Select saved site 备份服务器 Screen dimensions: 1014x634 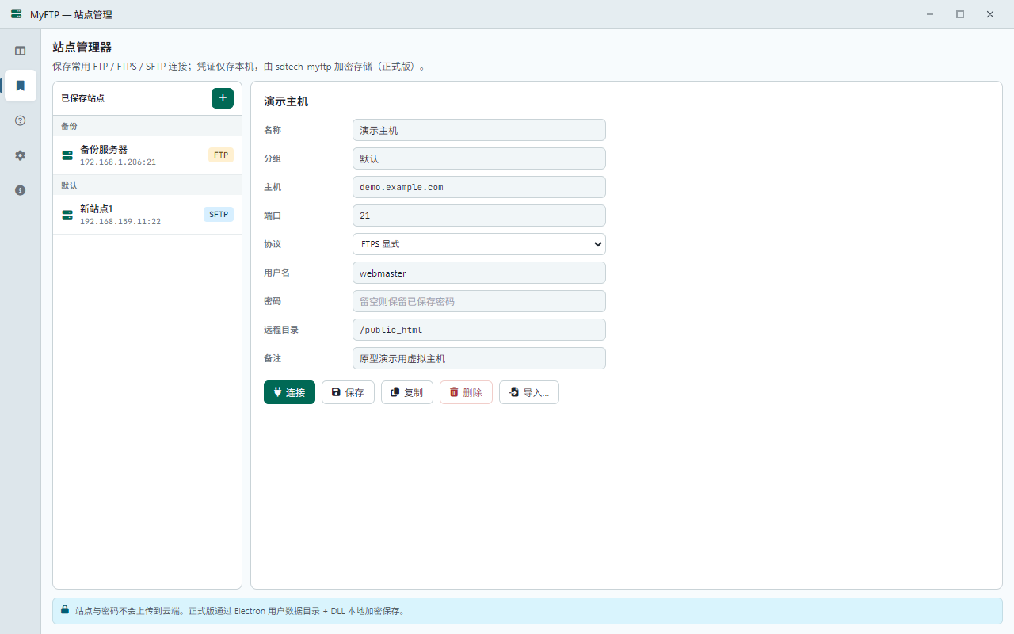147,155
